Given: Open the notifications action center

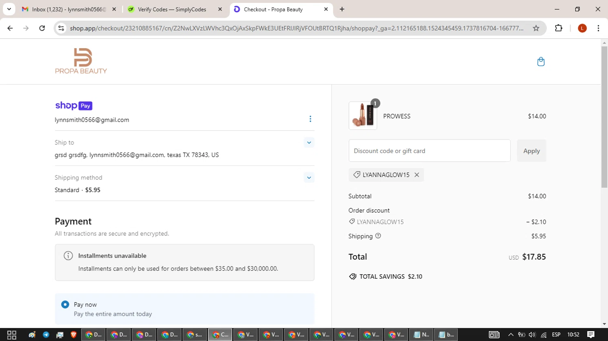Looking at the screenshot, I should pos(591,335).
